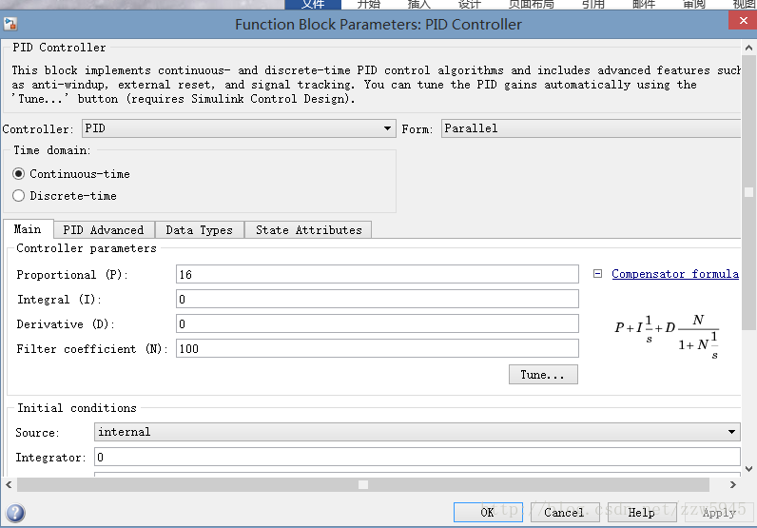Select Discrete-time radio button
Screen dimensions: 757x528
19,196
